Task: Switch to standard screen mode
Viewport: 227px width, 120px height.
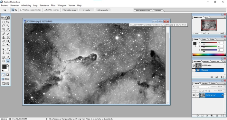Action: pos(3,79)
